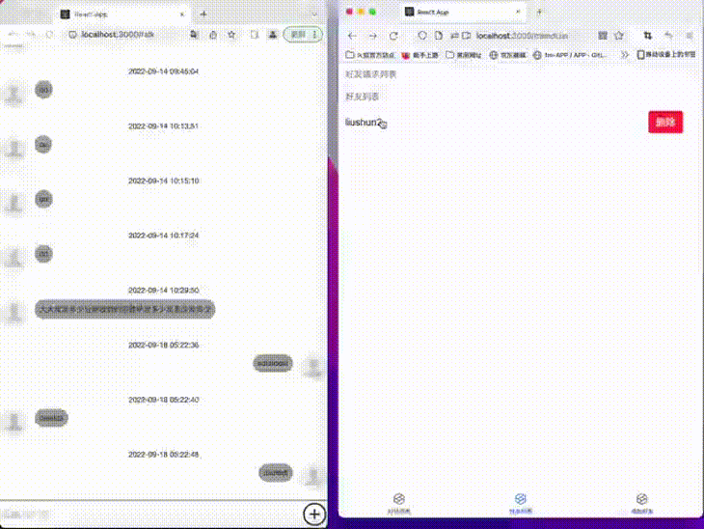
Task: Select the middle bottom tab (friends list)
Action: point(521,503)
